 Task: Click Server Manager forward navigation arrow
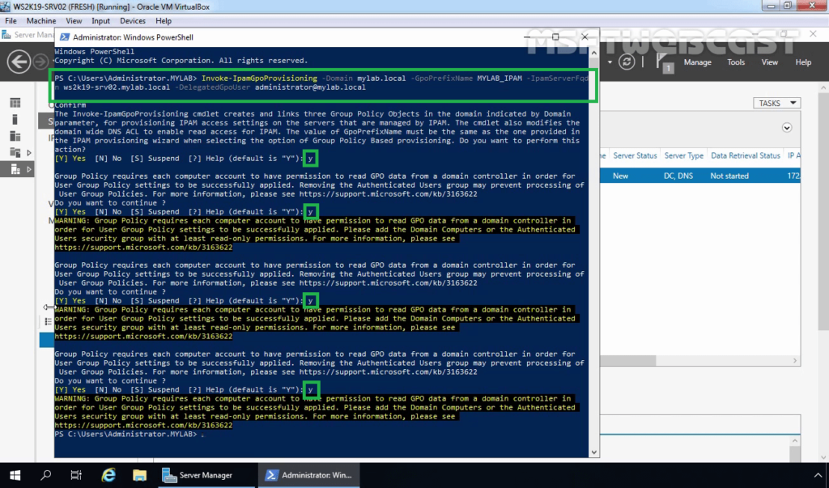[40, 62]
